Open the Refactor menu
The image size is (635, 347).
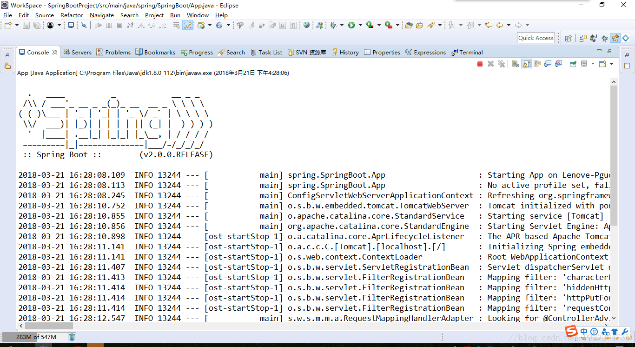[72, 15]
